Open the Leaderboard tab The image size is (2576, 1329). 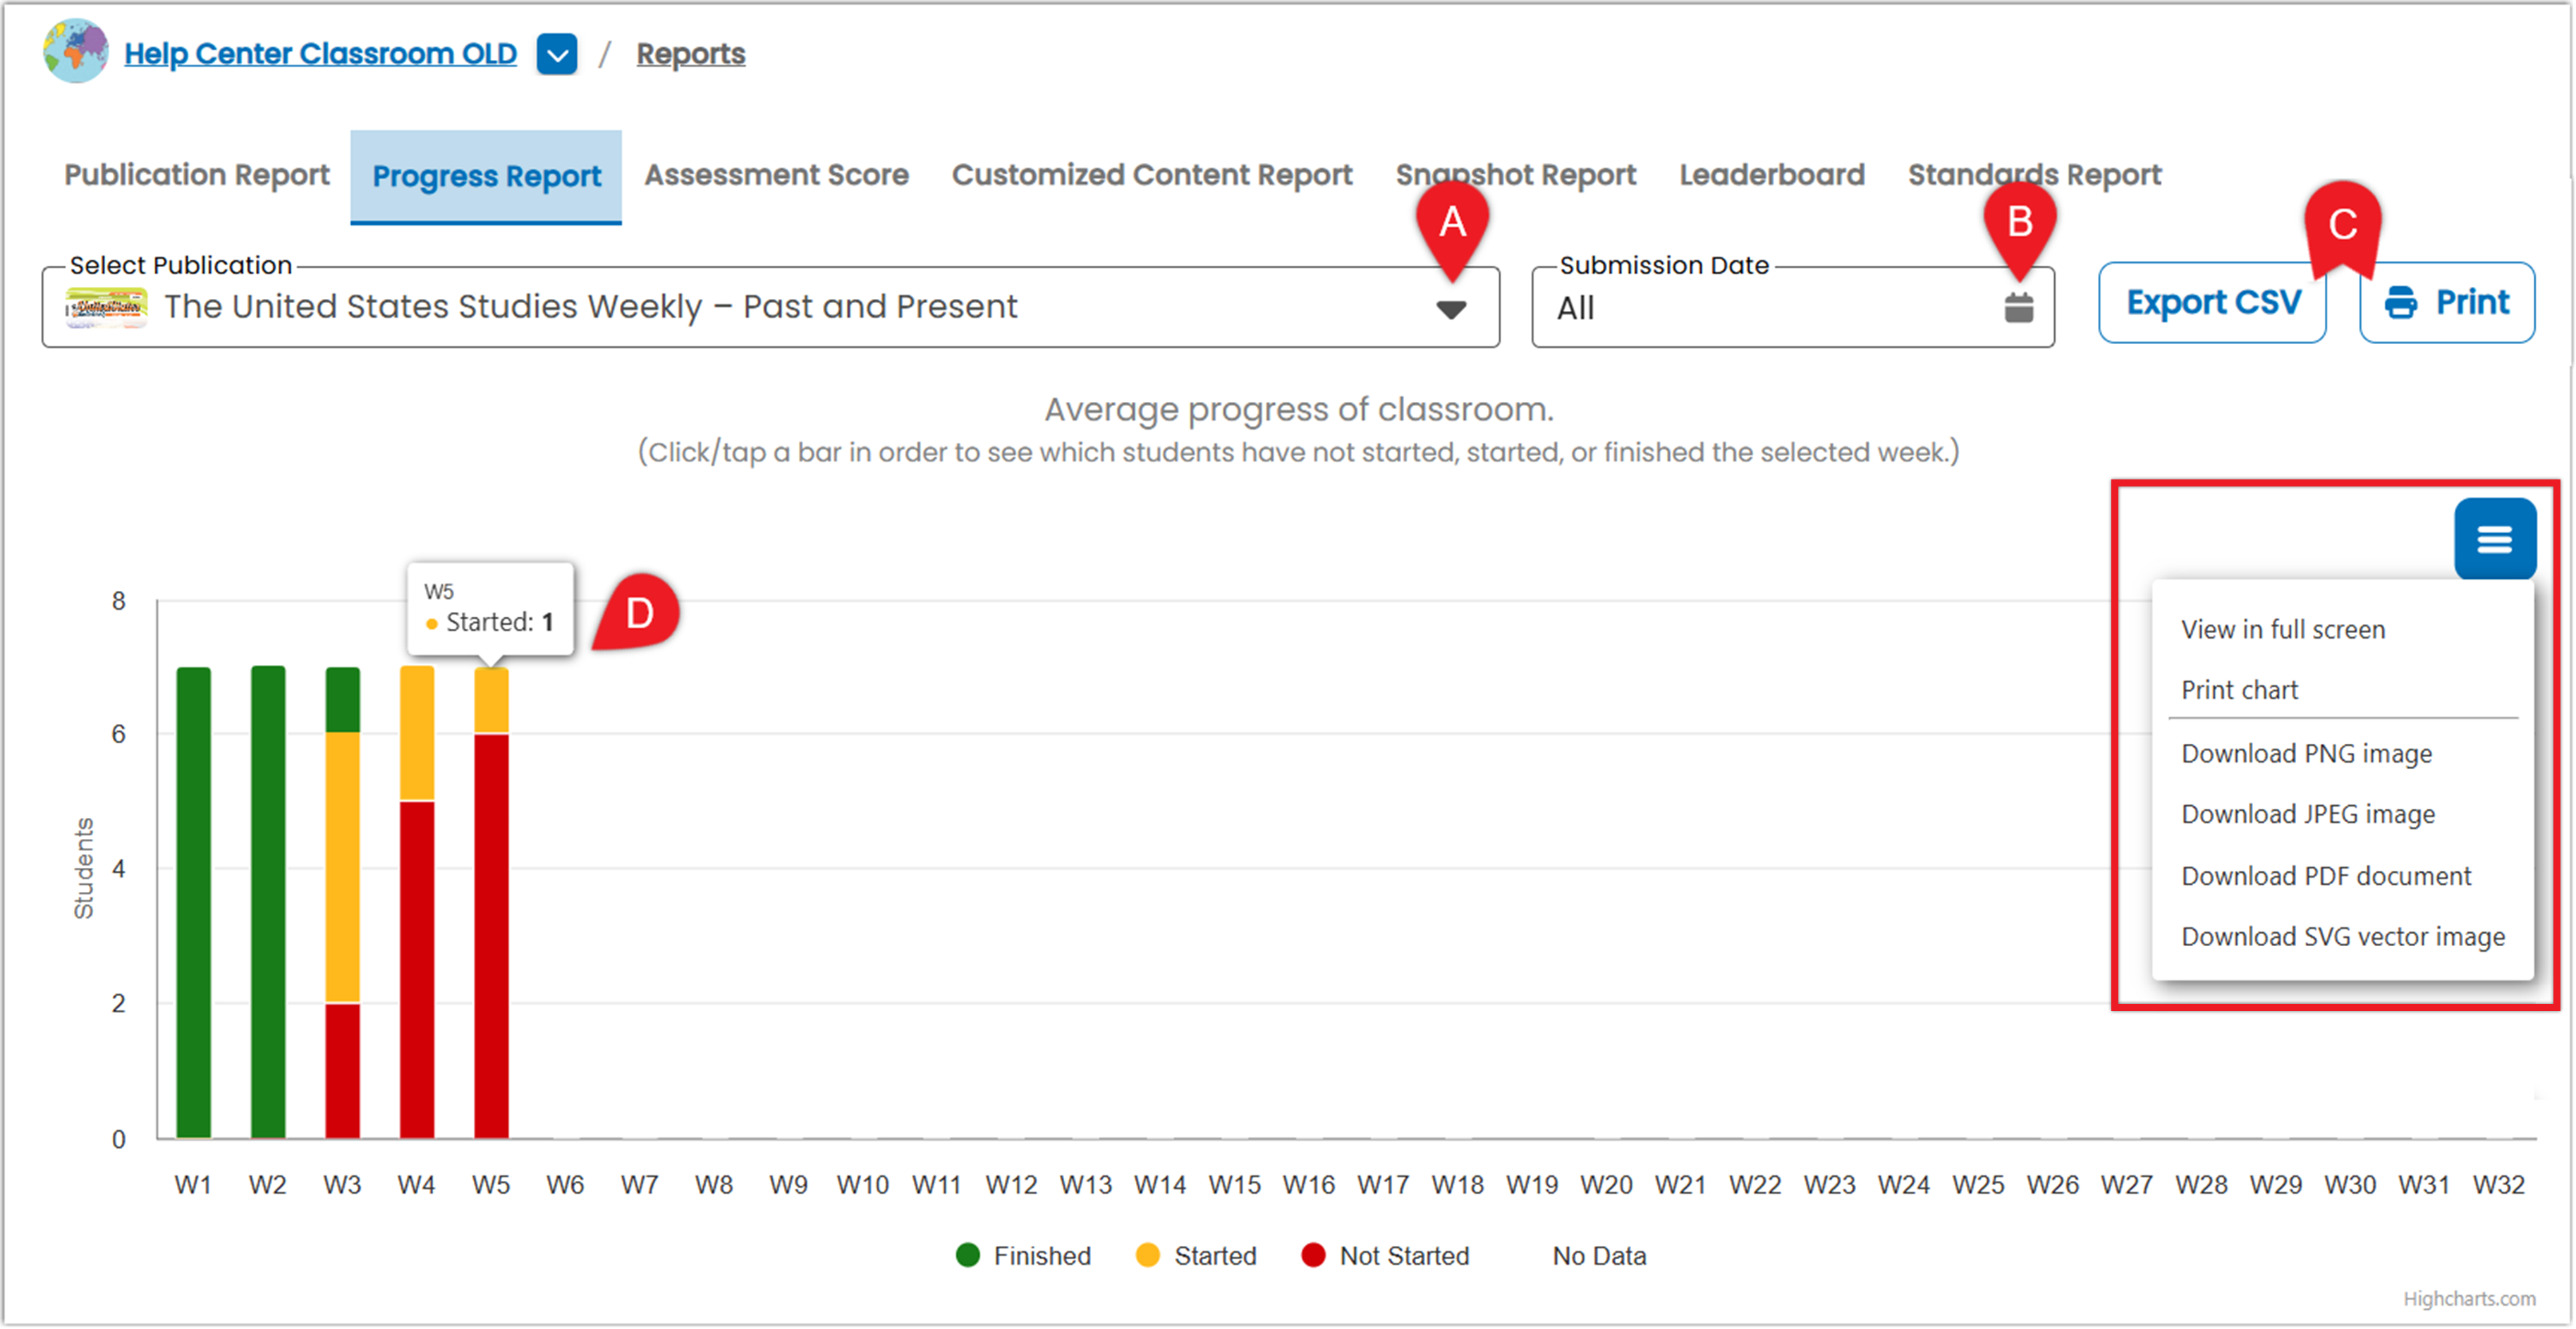coord(1771,175)
